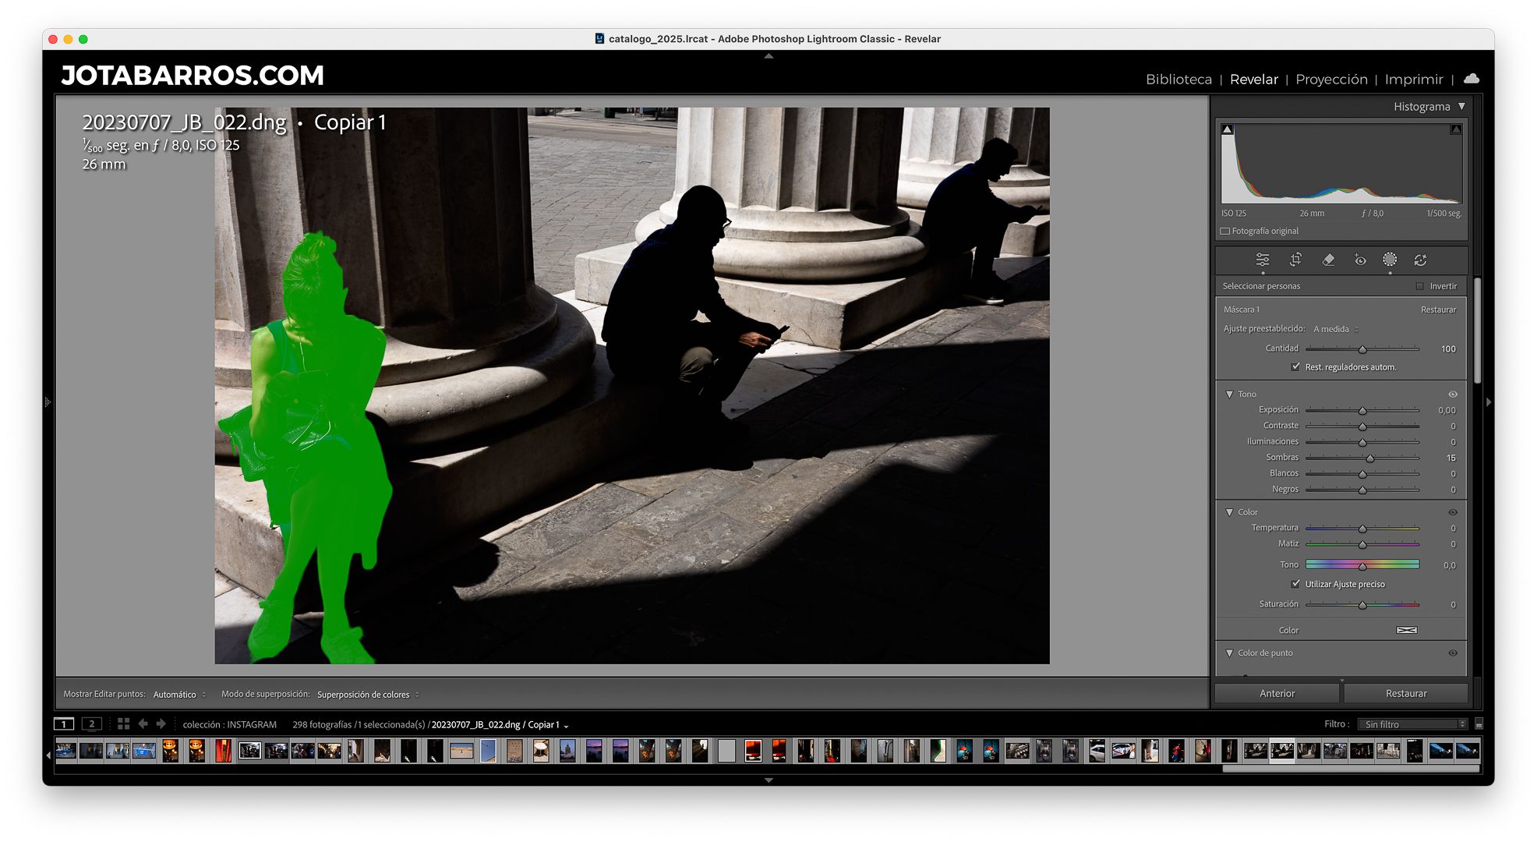Enable the Invertir checkbox

1420,286
